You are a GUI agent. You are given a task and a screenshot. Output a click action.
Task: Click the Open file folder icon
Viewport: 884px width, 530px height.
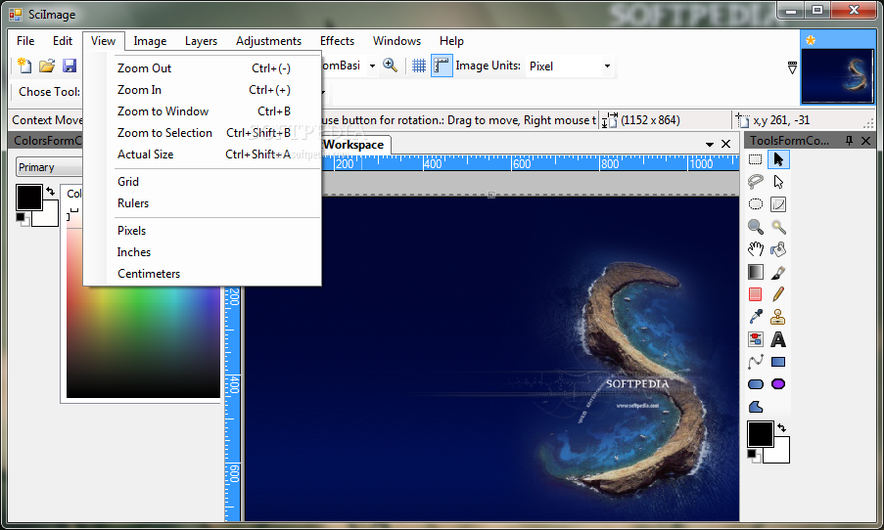[47, 66]
